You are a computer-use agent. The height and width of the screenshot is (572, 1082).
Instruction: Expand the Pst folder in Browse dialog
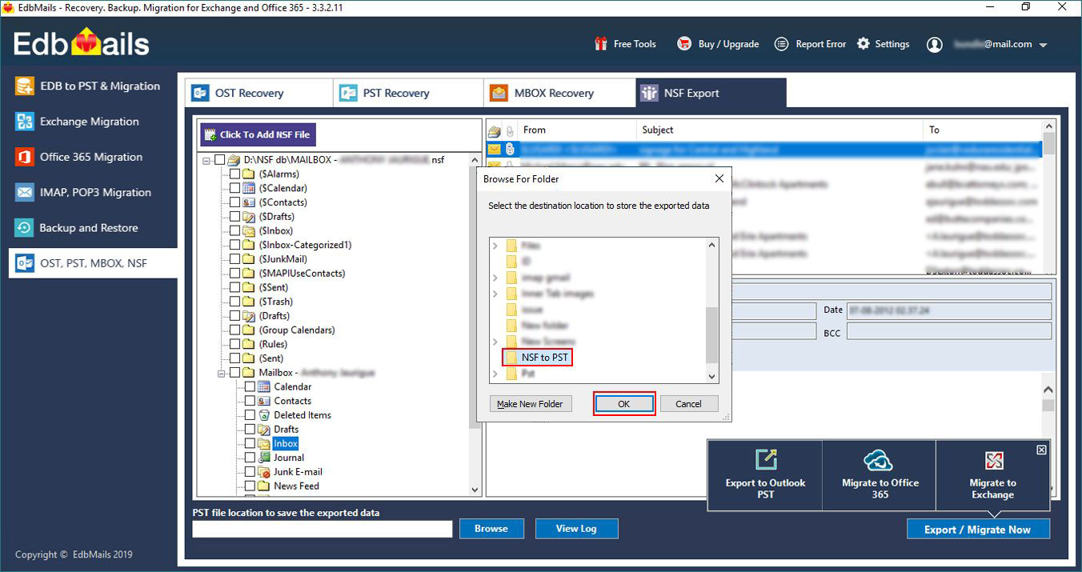[x=495, y=374]
